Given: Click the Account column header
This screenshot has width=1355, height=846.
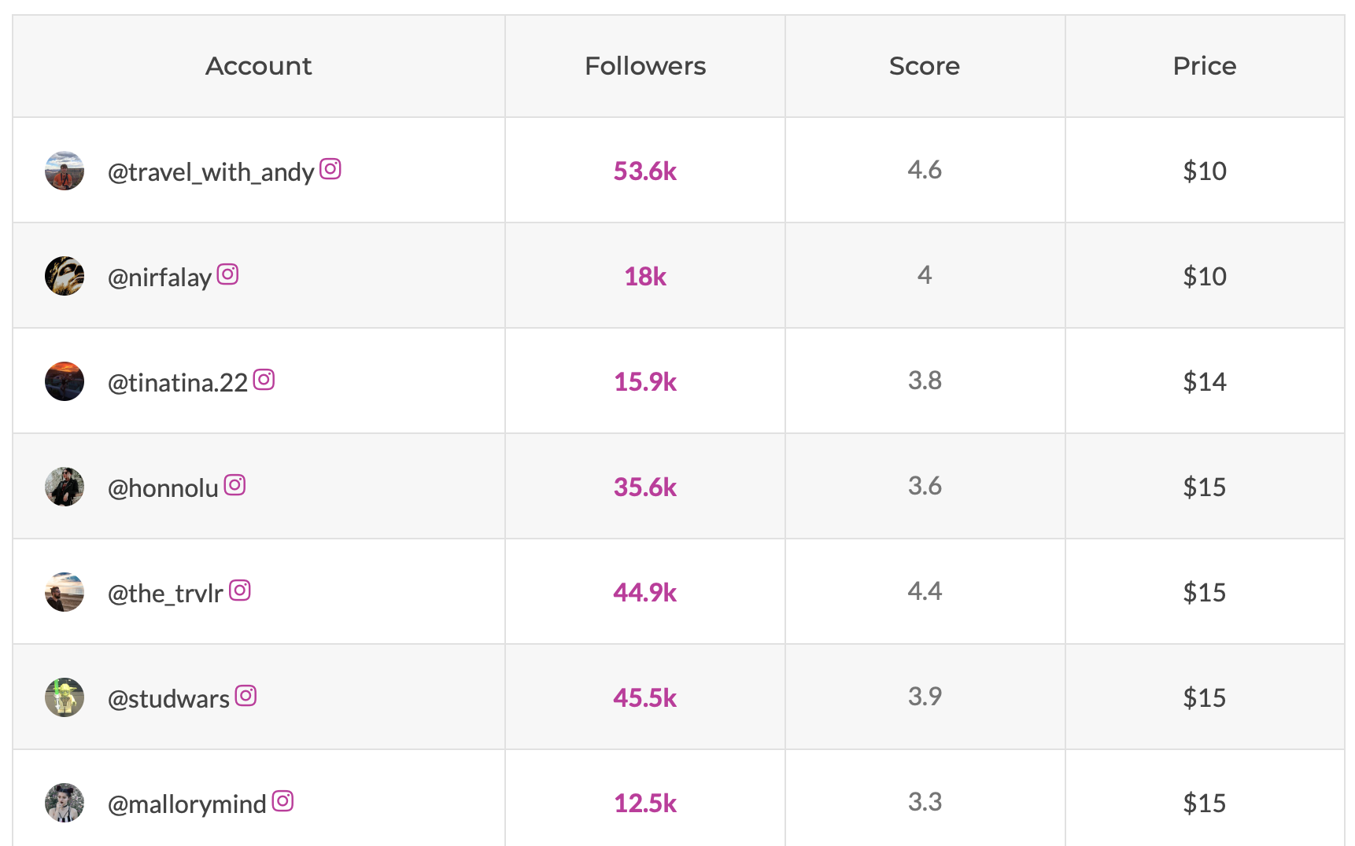Looking at the screenshot, I should (x=258, y=66).
